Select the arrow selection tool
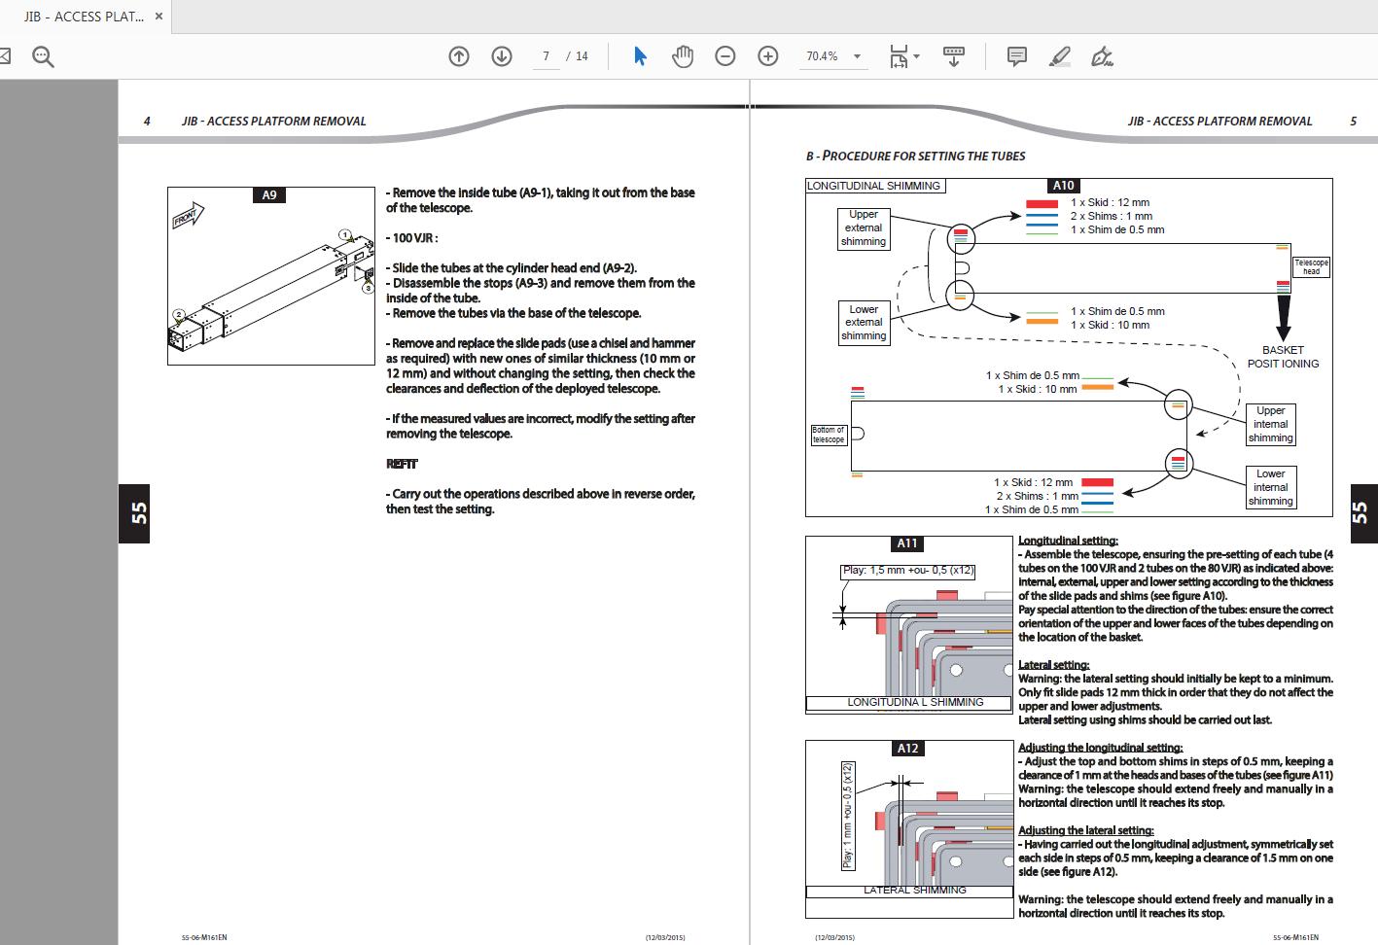This screenshot has height=945, width=1378. tap(640, 56)
